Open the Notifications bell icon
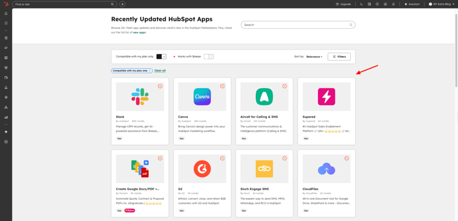 pyautogui.click(x=394, y=4)
